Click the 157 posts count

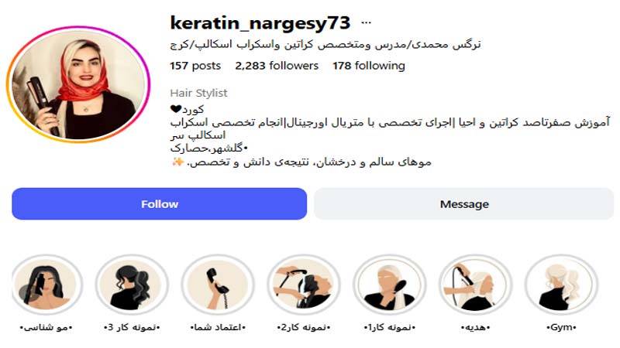[195, 66]
